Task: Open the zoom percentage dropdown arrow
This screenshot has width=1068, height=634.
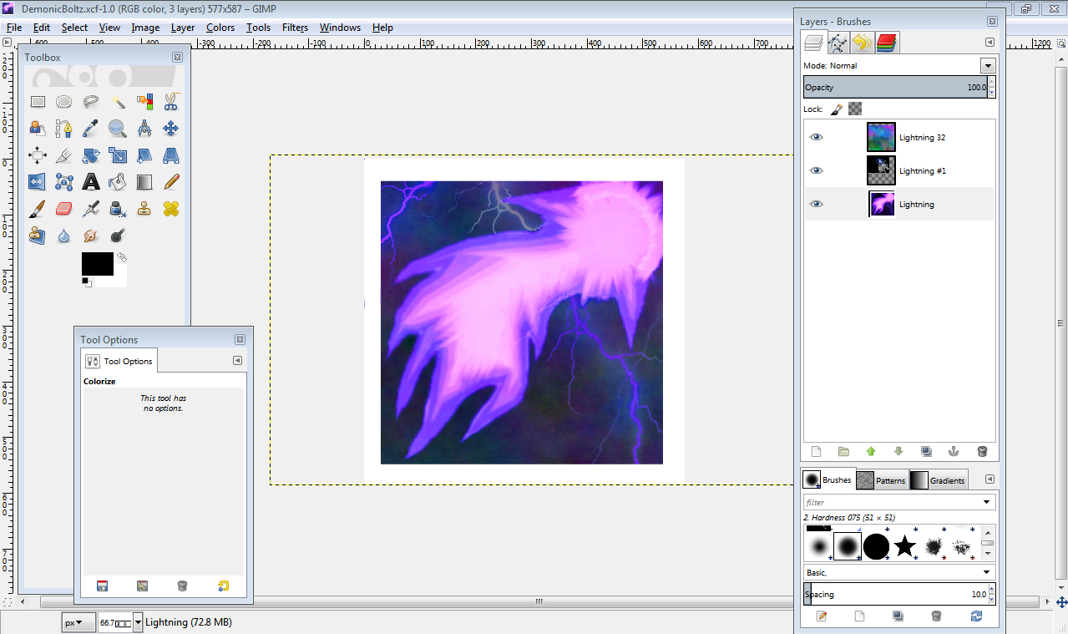Action: [x=138, y=622]
